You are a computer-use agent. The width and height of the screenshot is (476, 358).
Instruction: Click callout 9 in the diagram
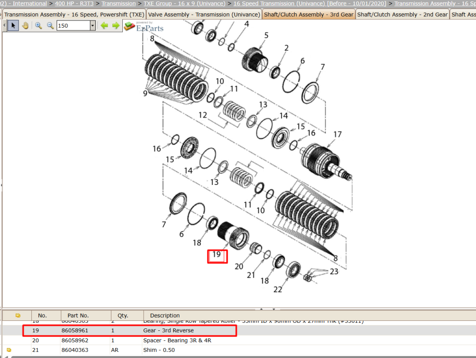coord(145,93)
